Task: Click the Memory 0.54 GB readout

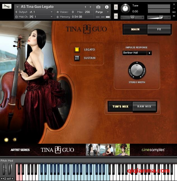Action: click(71, 17)
